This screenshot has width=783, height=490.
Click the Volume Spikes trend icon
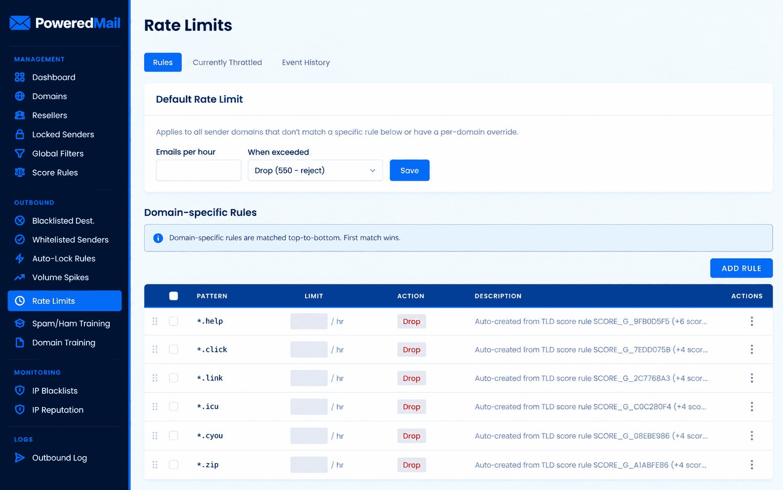click(20, 278)
